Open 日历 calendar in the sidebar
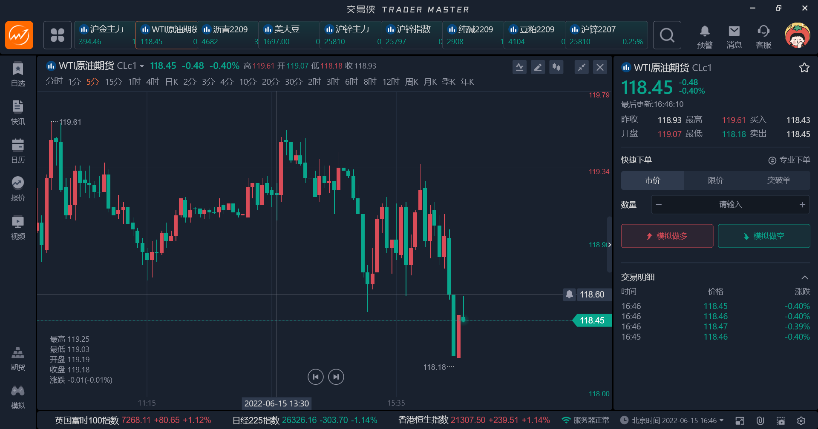The width and height of the screenshot is (818, 429). pos(18,151)
